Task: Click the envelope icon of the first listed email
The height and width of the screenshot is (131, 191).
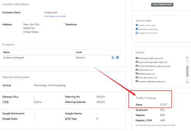Action: [x=137, y=58]
